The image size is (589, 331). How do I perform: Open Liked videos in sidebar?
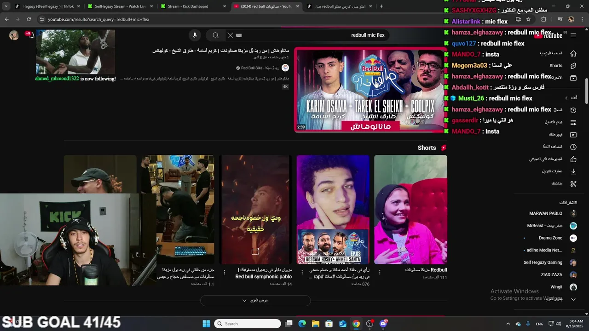pos(573,160)
